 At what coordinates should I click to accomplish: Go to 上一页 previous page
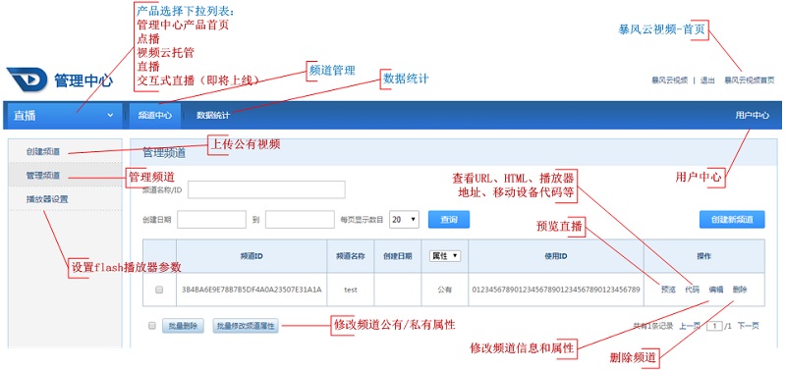tap(690, 326)
